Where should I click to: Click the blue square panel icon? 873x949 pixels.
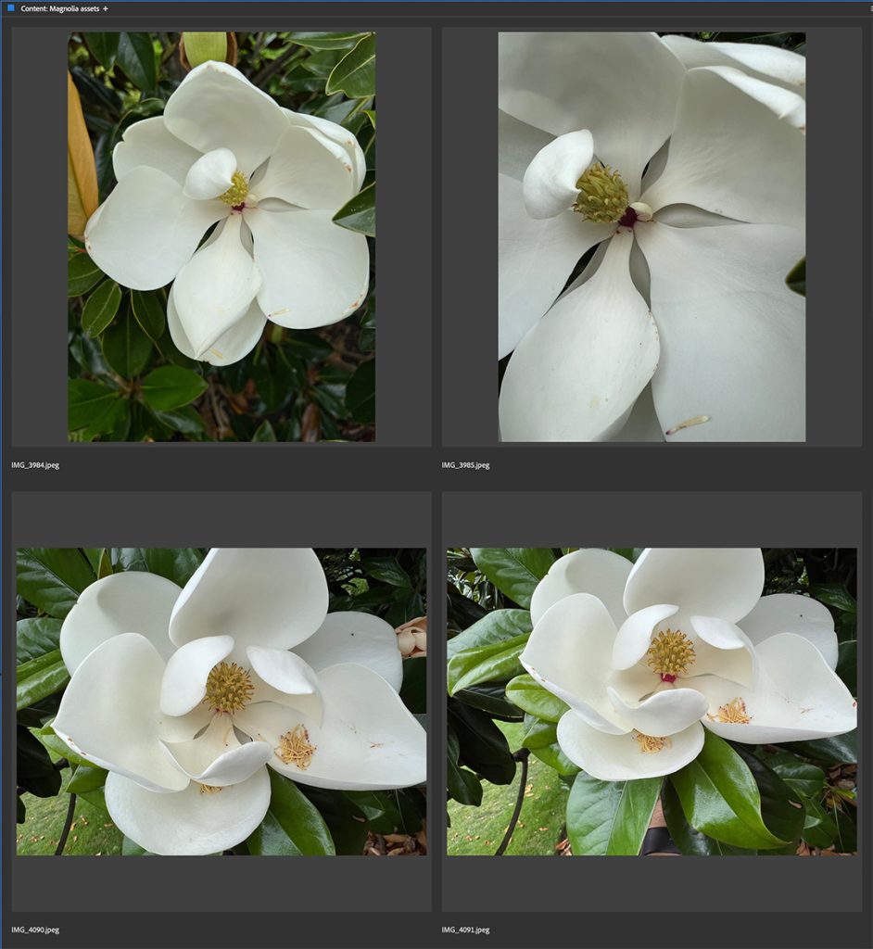click(11, 8)
